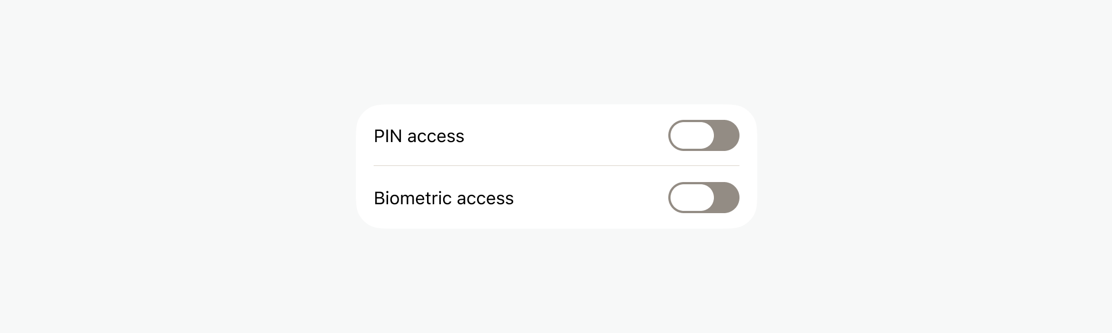Tap the top toggle in the settings card
This screenshot has height=333, width=1112.
[704, 135]
